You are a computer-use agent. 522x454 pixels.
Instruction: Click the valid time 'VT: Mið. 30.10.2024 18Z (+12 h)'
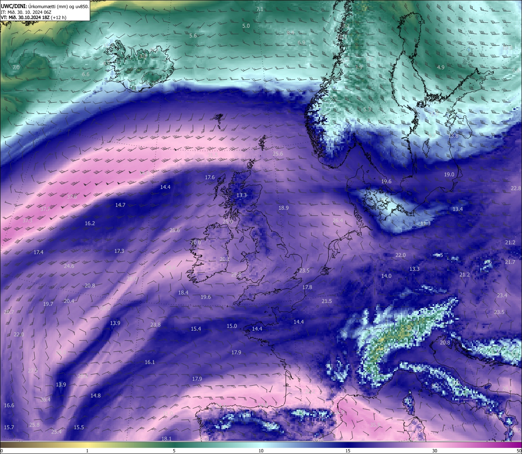(x=33, y=18)
